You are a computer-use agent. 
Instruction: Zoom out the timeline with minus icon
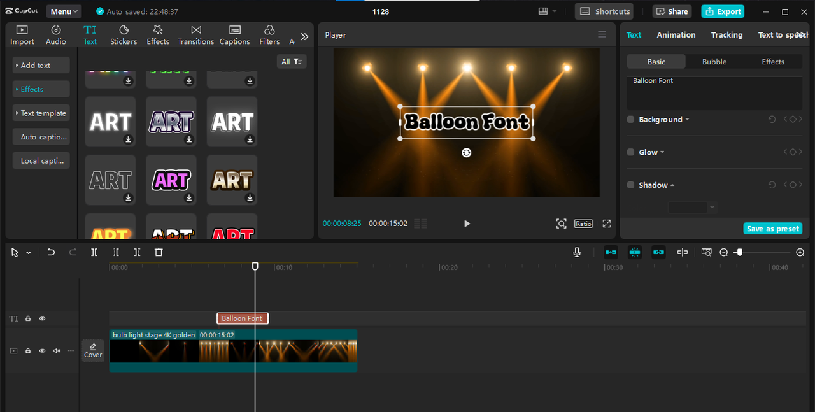[x=724, y=252]
